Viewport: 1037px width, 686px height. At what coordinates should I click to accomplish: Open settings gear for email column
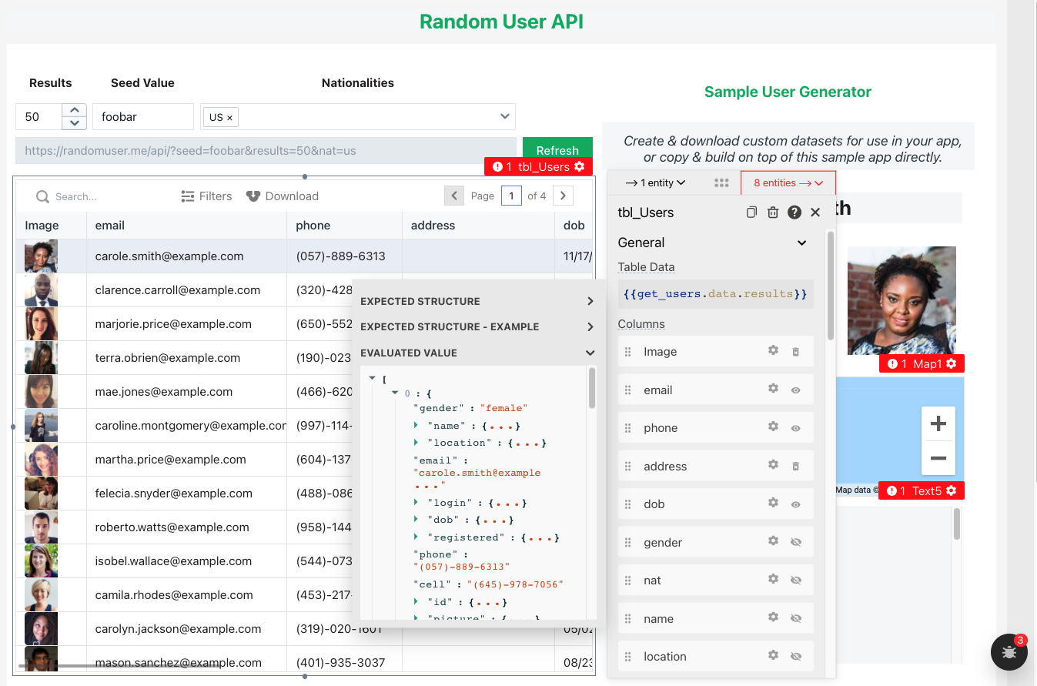point(773,389)
